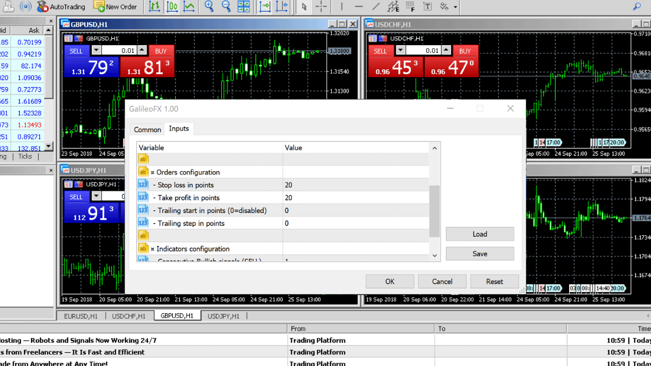This screenshot has width=651, height=366.
Task: Select the trendline drawing tool
Action: coord(376,7)
